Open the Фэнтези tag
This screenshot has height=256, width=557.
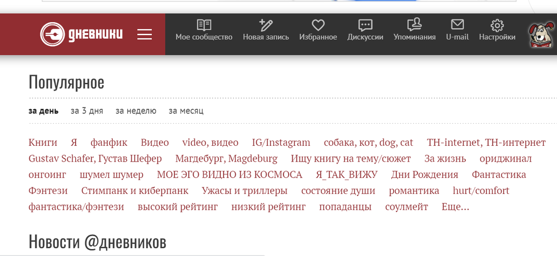tap(48, 191)
